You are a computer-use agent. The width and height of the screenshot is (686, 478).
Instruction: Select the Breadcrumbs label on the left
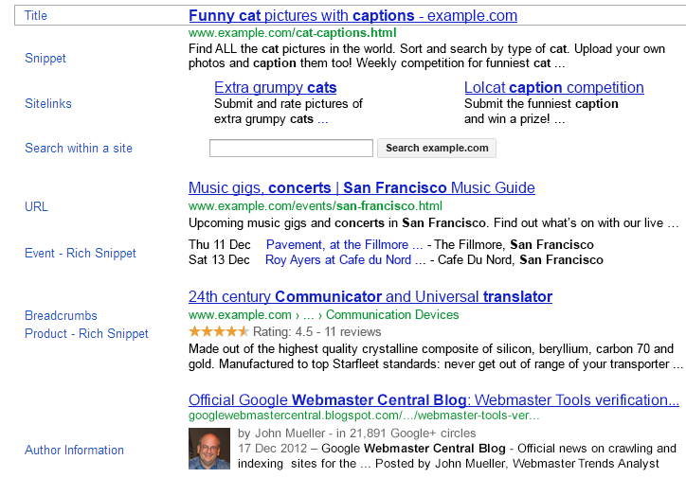tap(61, 316)
